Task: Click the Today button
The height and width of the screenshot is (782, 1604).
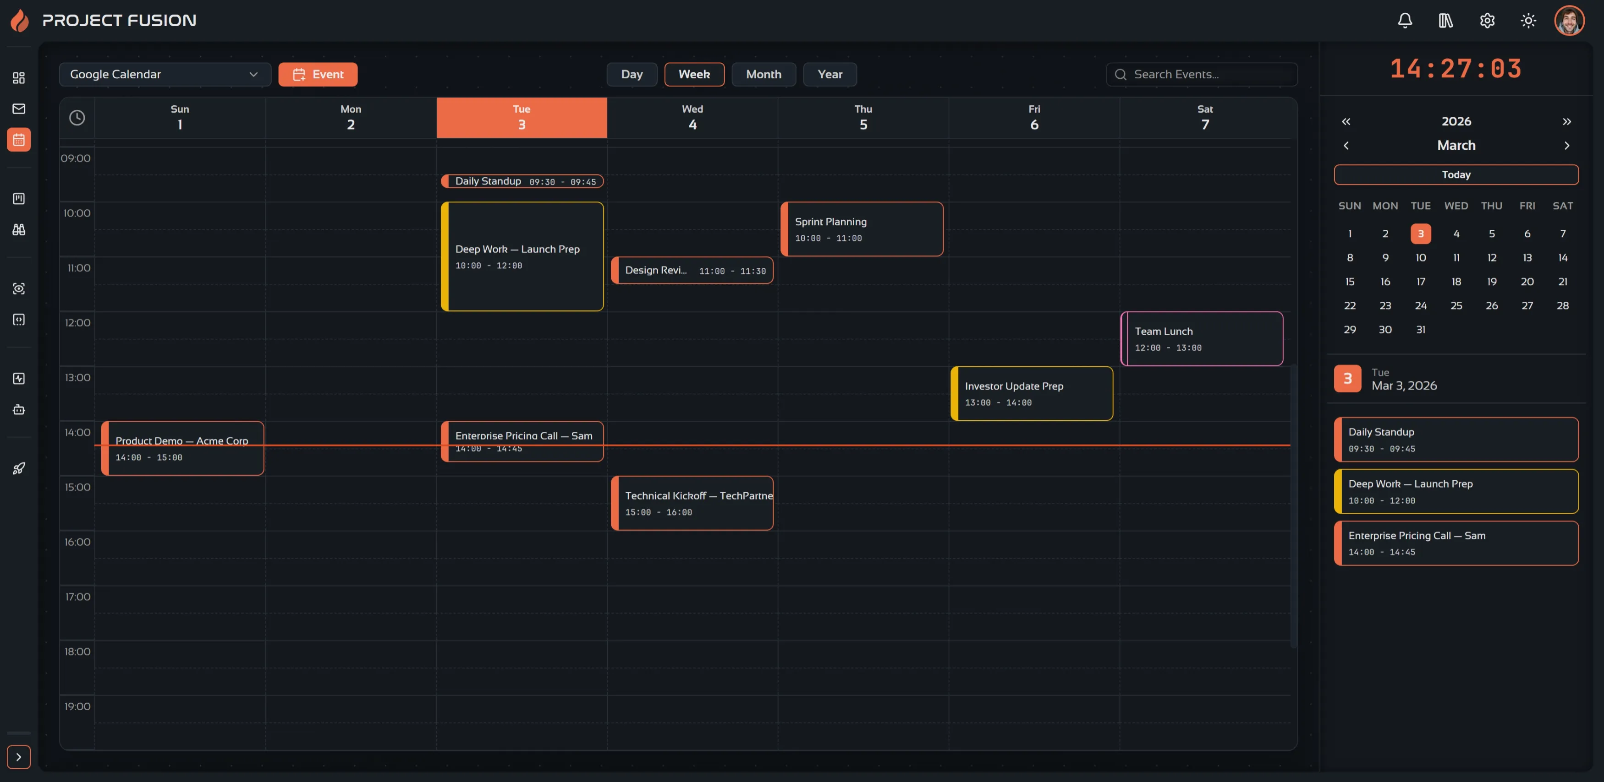Action: pos(1456,175)
